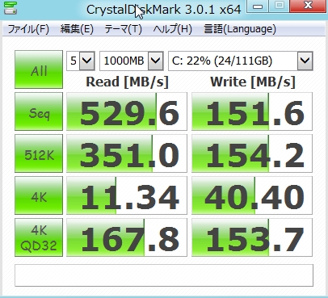Open the test count dropdown showing 5

(81, 61)
